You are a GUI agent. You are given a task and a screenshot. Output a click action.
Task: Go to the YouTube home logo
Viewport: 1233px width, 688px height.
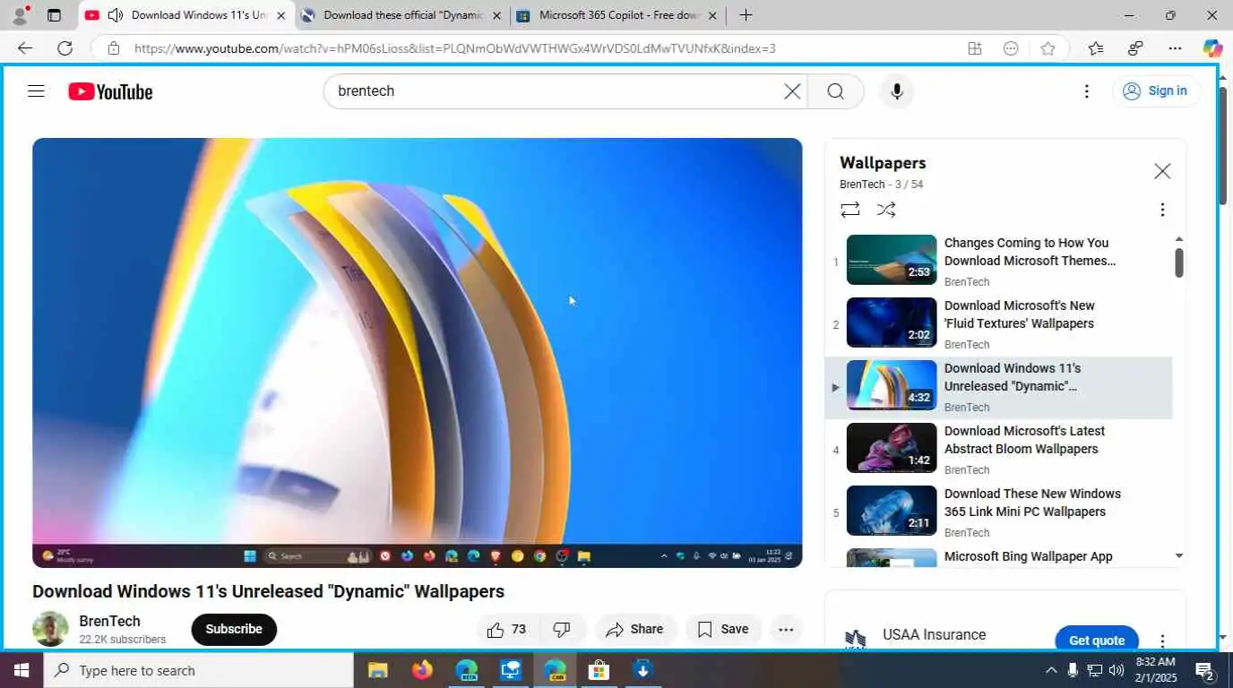[110, 91]
